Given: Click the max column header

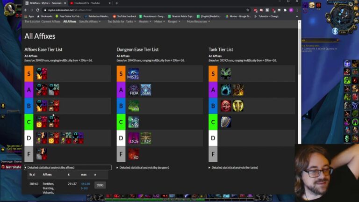Looking at the screenshot, I should pyautogui.click(x=84, y=174).
